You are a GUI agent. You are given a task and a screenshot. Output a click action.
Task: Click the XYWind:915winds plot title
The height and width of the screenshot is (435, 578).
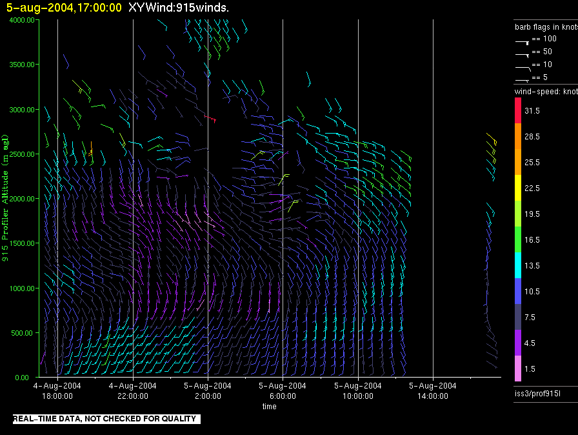[x=179, y=7]
